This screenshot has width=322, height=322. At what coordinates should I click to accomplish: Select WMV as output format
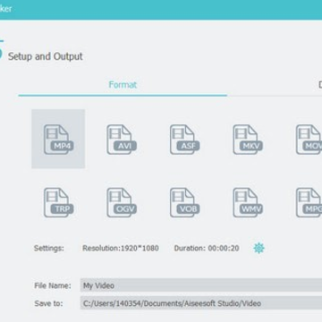point(248,202)
